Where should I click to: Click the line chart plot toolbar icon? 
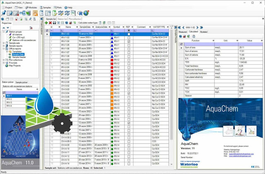point(73,13)
